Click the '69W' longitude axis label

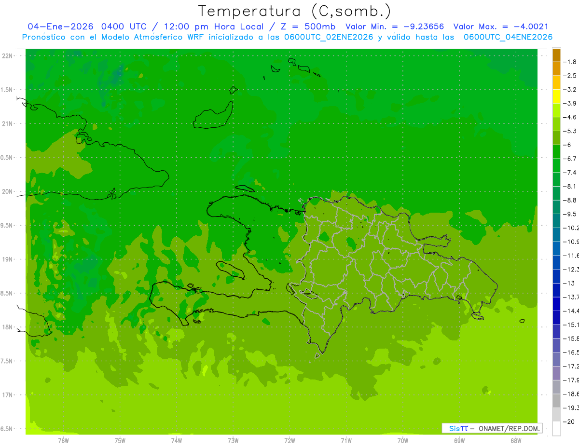[x=459, y=440]
